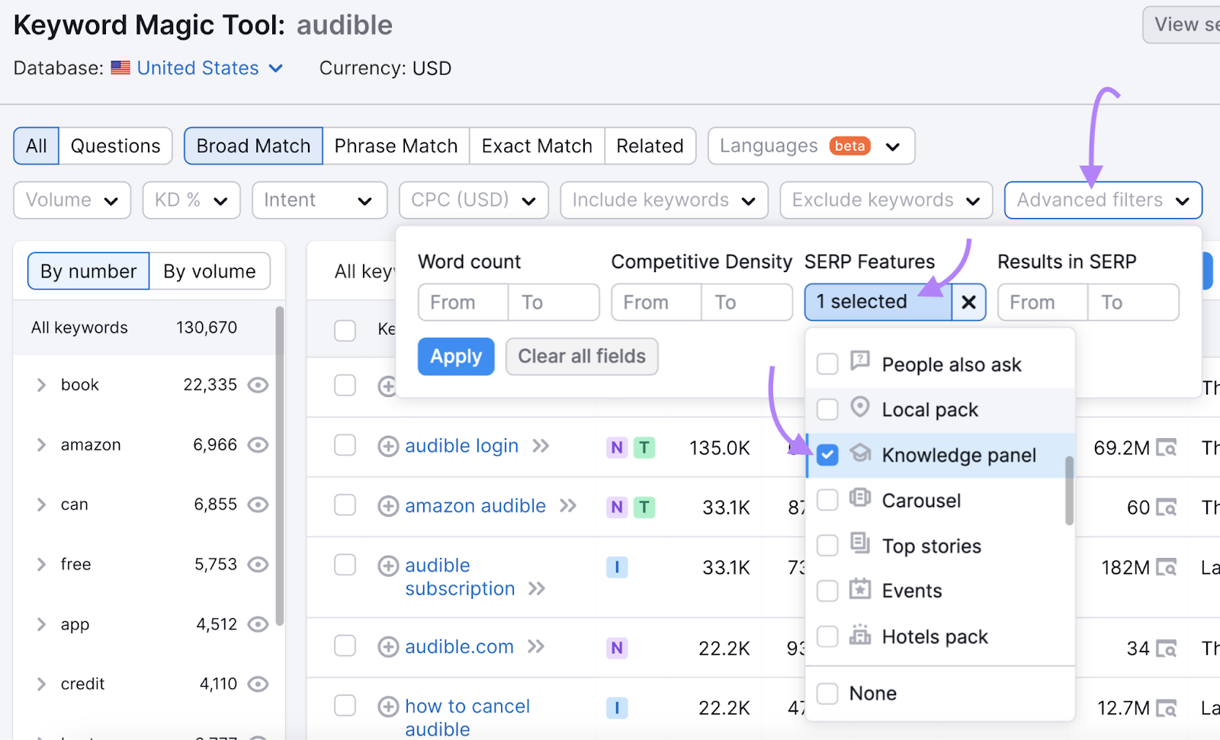Click the plus icon beside "audible login"
Viewport: 1220px width, 740px height.
pyautogui.click(x=388, y=446)
